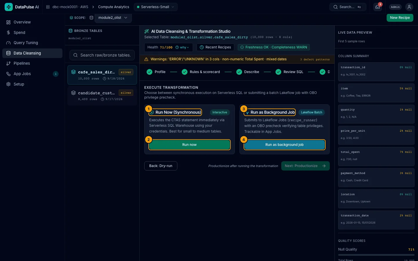Screen dimensions: 418x261
Task: Click the Overview grid icon in sidebar
Action: pos(8,22)
